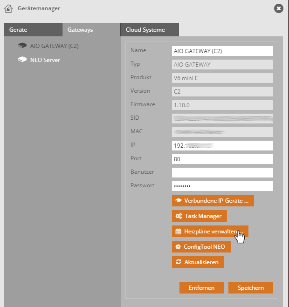The width and height of the screenshot is (289, 307).
Task: Click the gears icon on Task Manager
Action: 178,216
